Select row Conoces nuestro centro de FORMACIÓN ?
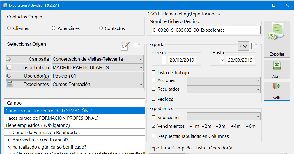 (75, 111)
